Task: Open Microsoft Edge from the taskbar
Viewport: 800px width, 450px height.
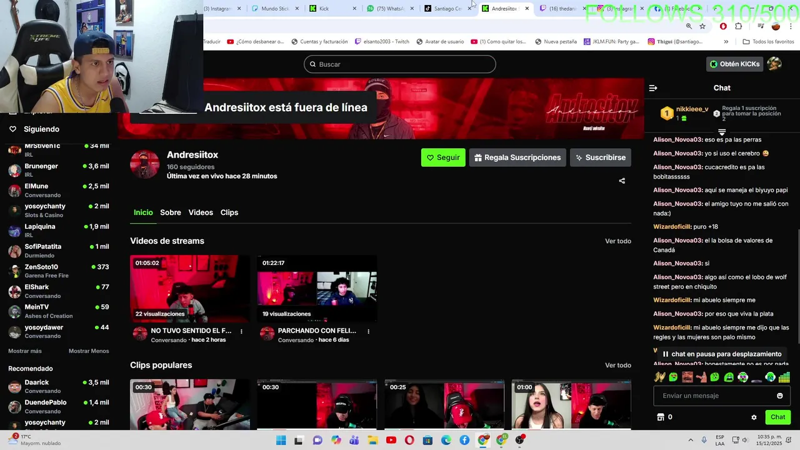Action: 446,440
